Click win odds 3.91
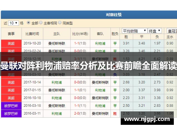Image resolution: width=177 pixels, height=128 pixels. click(126, 43)
